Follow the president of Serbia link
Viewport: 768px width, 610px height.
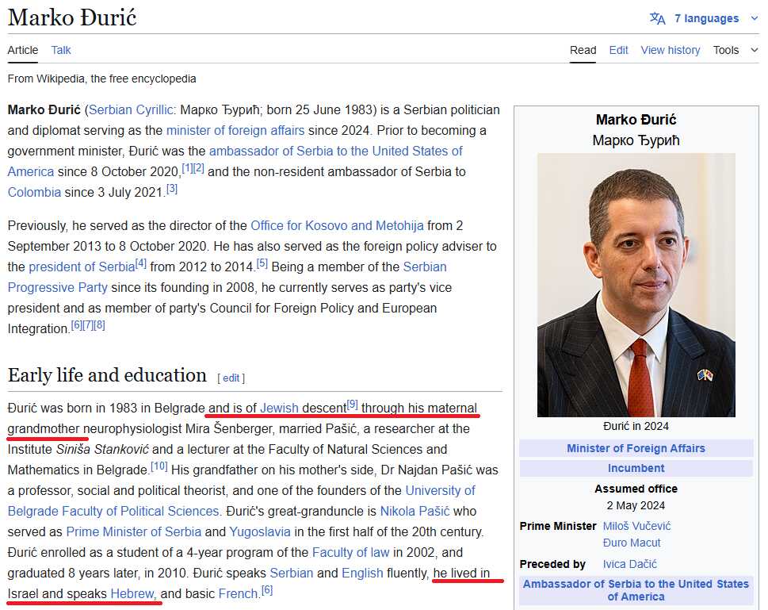[82, 267]
